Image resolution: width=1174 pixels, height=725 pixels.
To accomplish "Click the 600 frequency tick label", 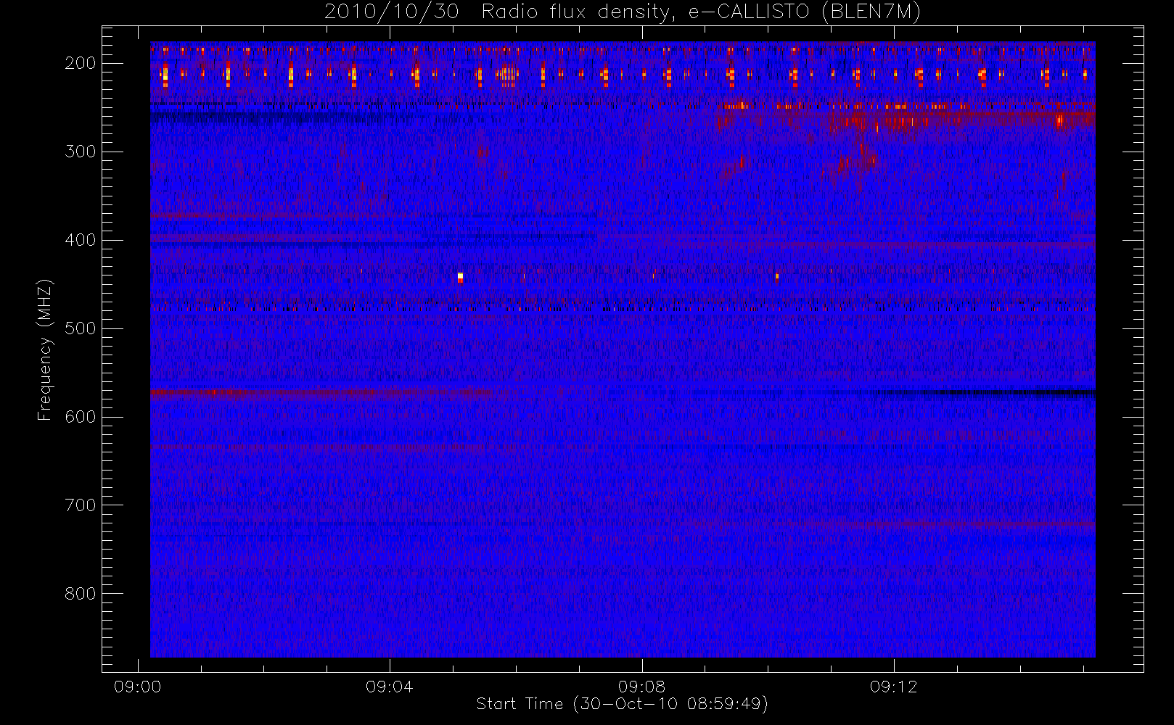I will [x=81, y=417].
